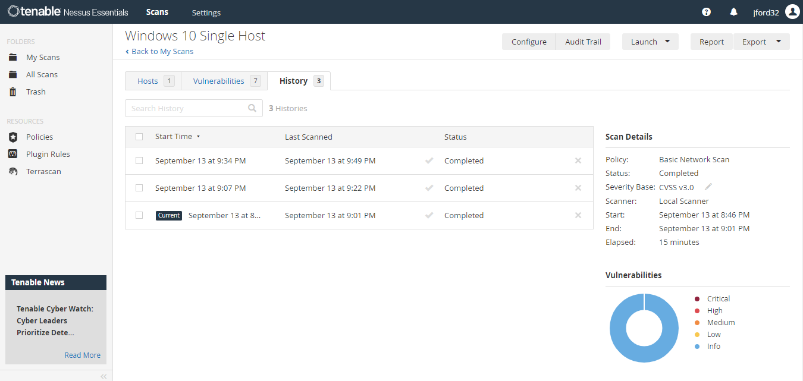This screenshot has width=803, height=381.
Task: Read more Tenable News
Action: [x=82, y=355]
